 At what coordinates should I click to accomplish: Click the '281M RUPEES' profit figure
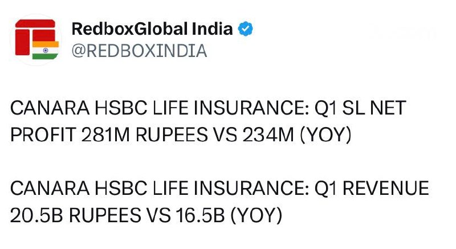pos(145,135)
